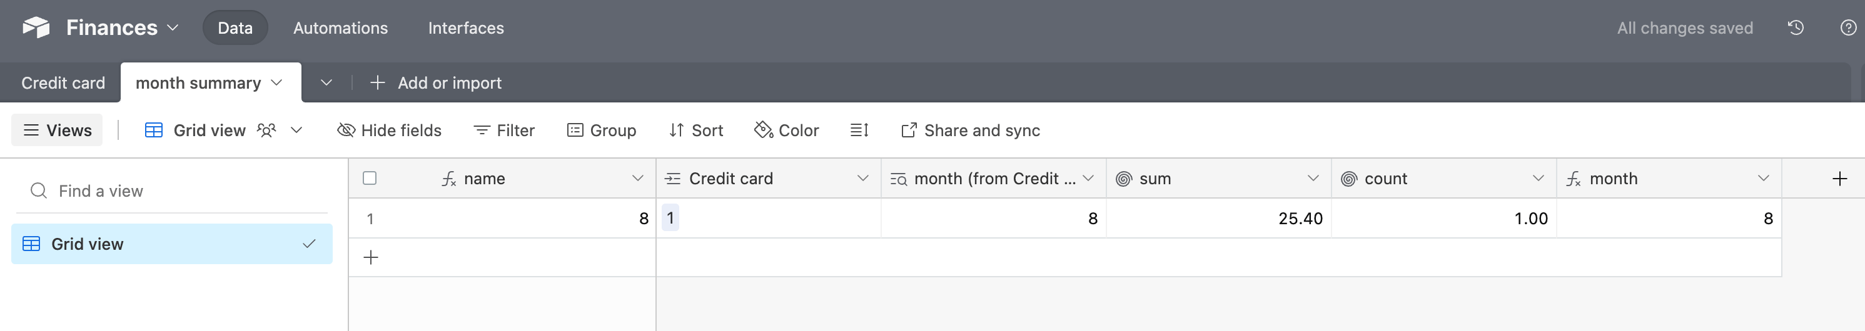Open the base history clock icon
1865x331 pixels.
[x=1796, y=27]
